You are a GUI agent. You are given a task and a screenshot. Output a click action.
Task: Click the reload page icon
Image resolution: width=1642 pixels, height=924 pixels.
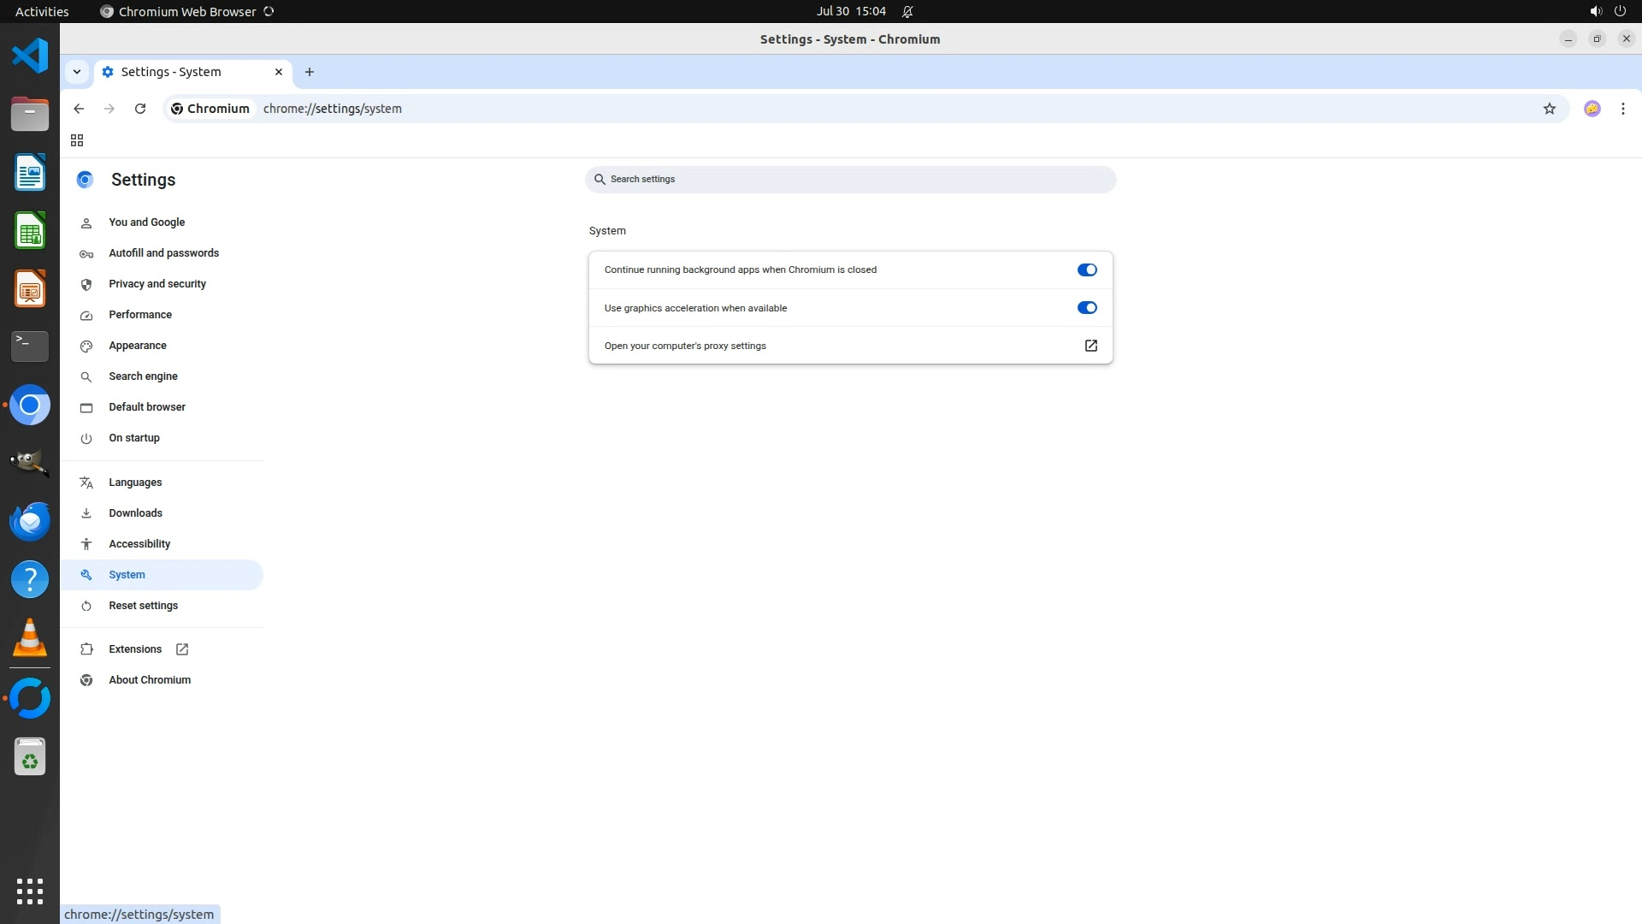pyautogui.click(x=140, y=109)
